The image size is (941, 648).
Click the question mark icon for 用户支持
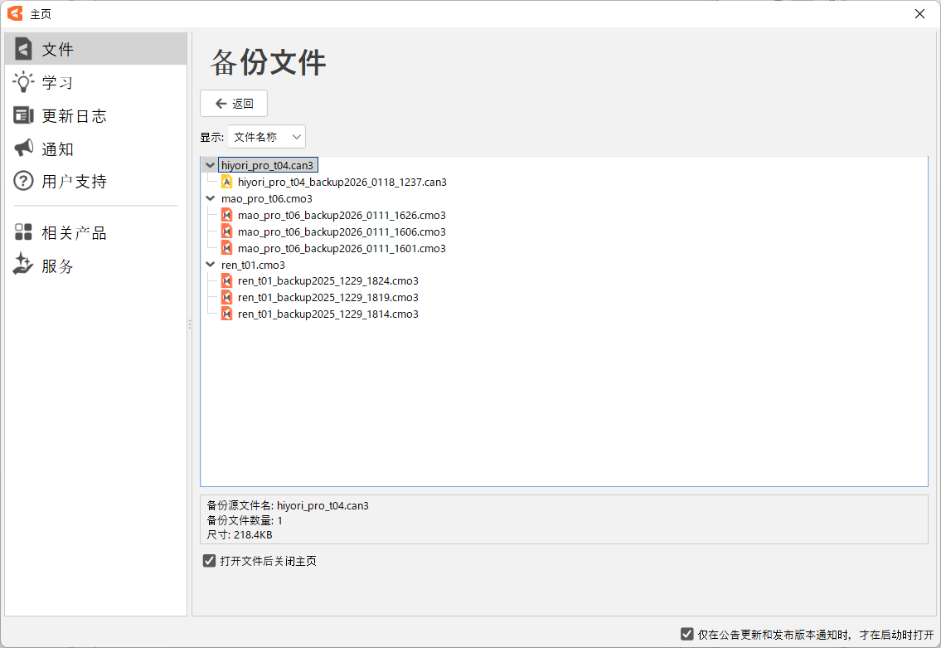[x=23, y=181]
